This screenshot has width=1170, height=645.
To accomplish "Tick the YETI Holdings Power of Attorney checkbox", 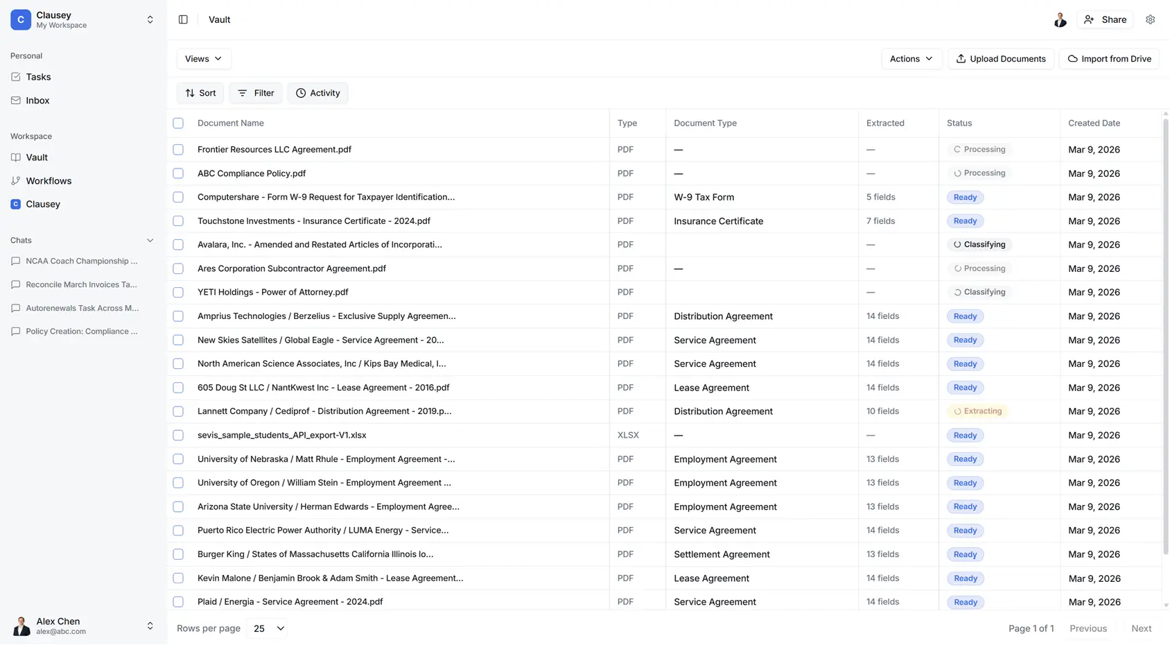I will [x=178, y=292].
